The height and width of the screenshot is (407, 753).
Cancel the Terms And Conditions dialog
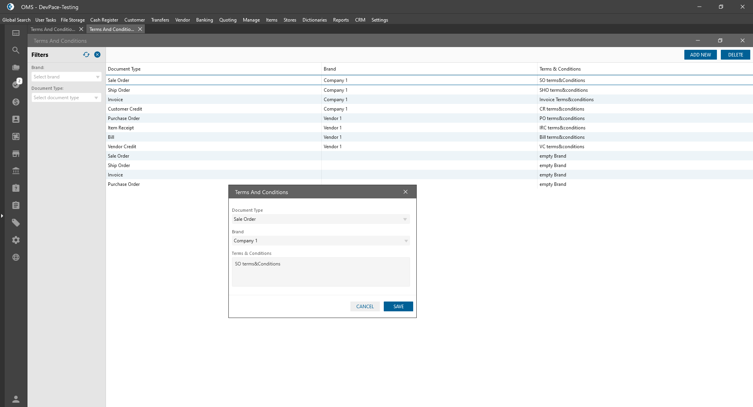pyautogui.click(x=365, y=307)
